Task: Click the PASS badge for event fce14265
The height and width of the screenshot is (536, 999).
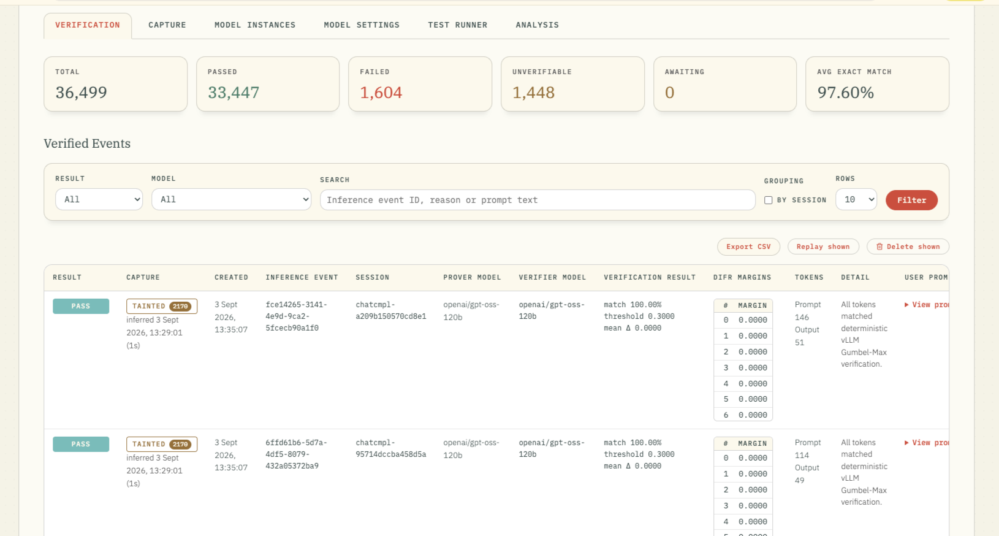Action: [81, 306]
